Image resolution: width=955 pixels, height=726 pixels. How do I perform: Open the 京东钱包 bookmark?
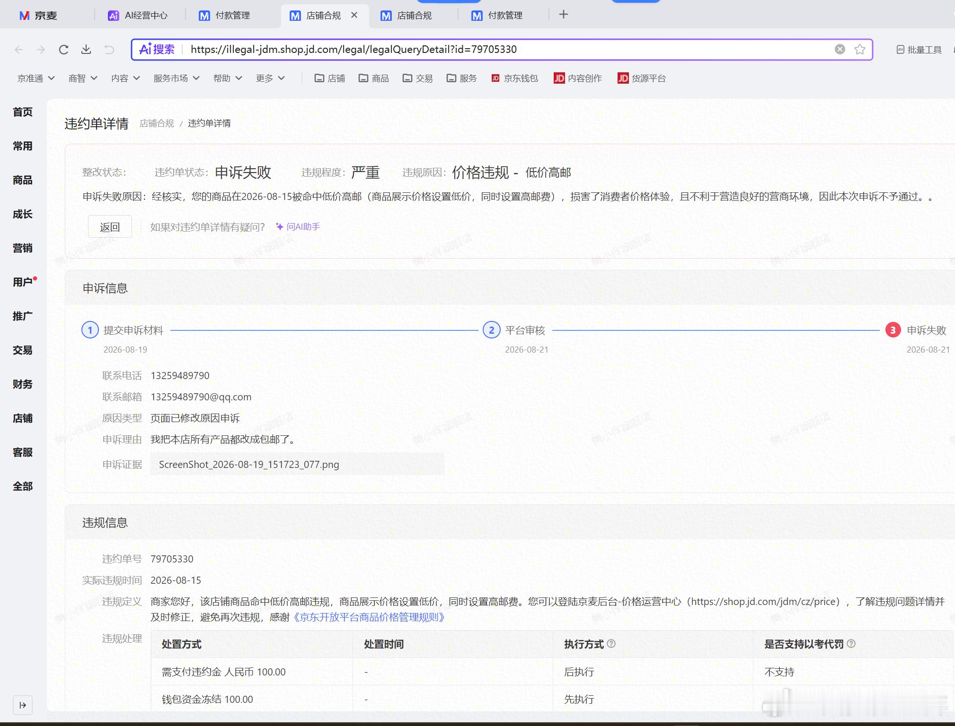(x=515, y=78)
